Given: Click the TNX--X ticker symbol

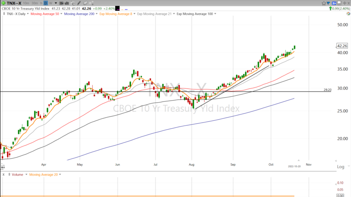Looking at the screenshot, I should (x=14, y=3).
